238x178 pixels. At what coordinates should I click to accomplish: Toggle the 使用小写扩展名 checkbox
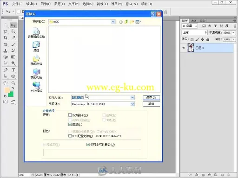tap(88, 145)
